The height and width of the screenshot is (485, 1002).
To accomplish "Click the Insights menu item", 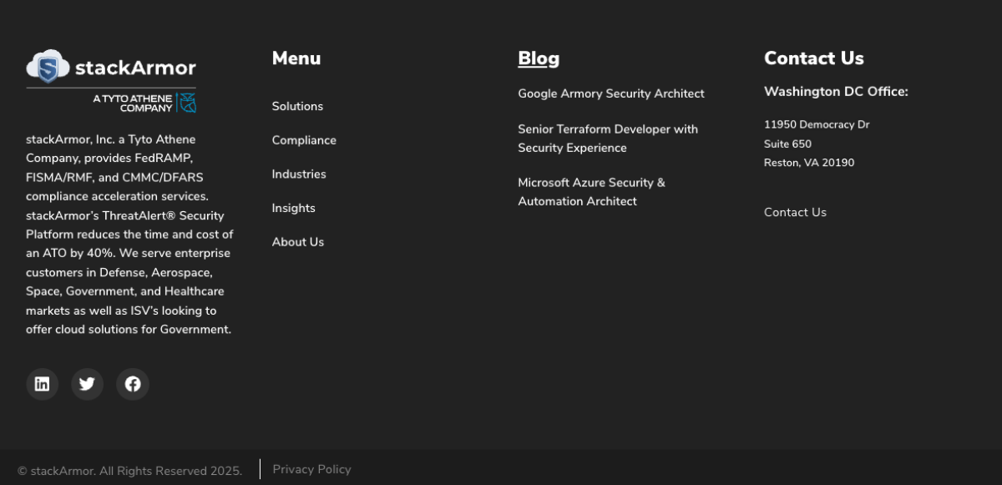I will click(294, 208).
